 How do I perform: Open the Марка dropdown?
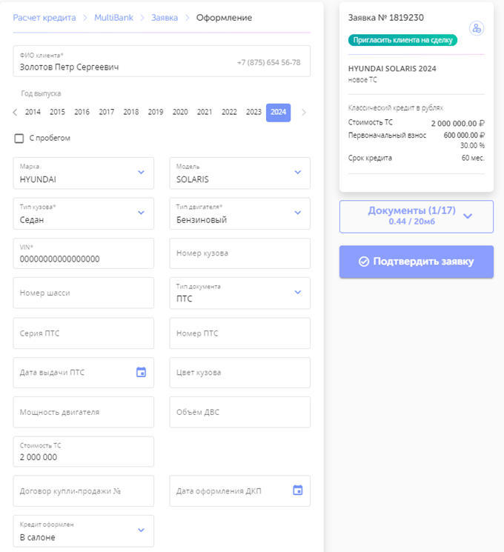point(141,173)
